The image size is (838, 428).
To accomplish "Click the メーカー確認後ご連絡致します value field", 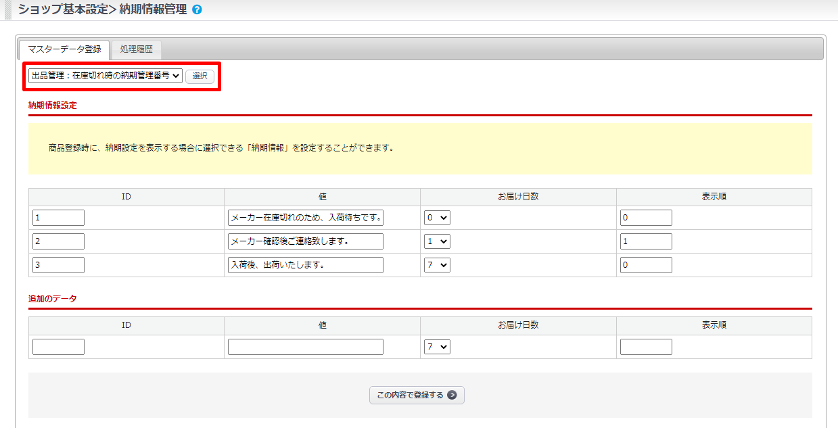I will point(306,241).
